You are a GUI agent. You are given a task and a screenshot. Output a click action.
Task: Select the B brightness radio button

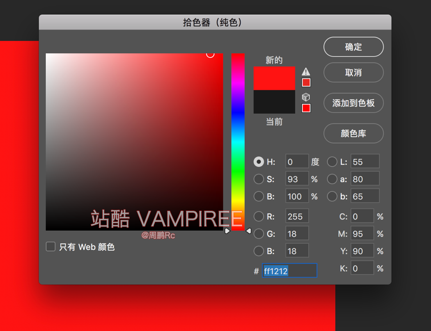pyautogui.click(x=259, y=196)
